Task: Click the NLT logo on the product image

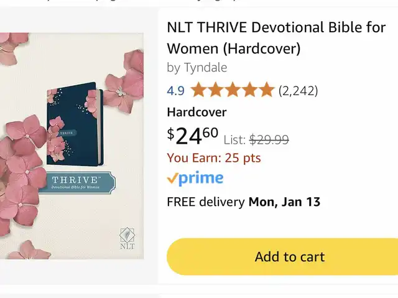Action: coord(127,238)
